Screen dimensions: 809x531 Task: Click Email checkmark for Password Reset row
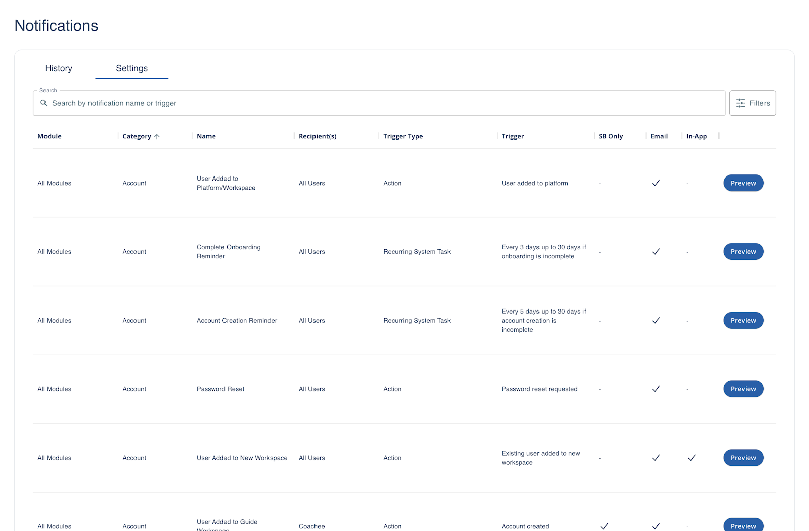point(656,389)
